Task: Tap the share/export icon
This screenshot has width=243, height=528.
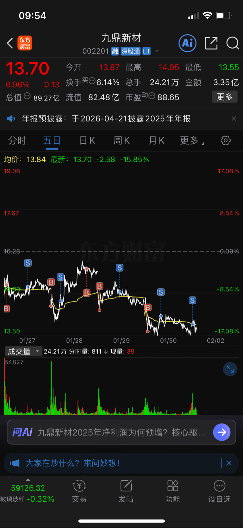Action: click(x=211, y=43)
